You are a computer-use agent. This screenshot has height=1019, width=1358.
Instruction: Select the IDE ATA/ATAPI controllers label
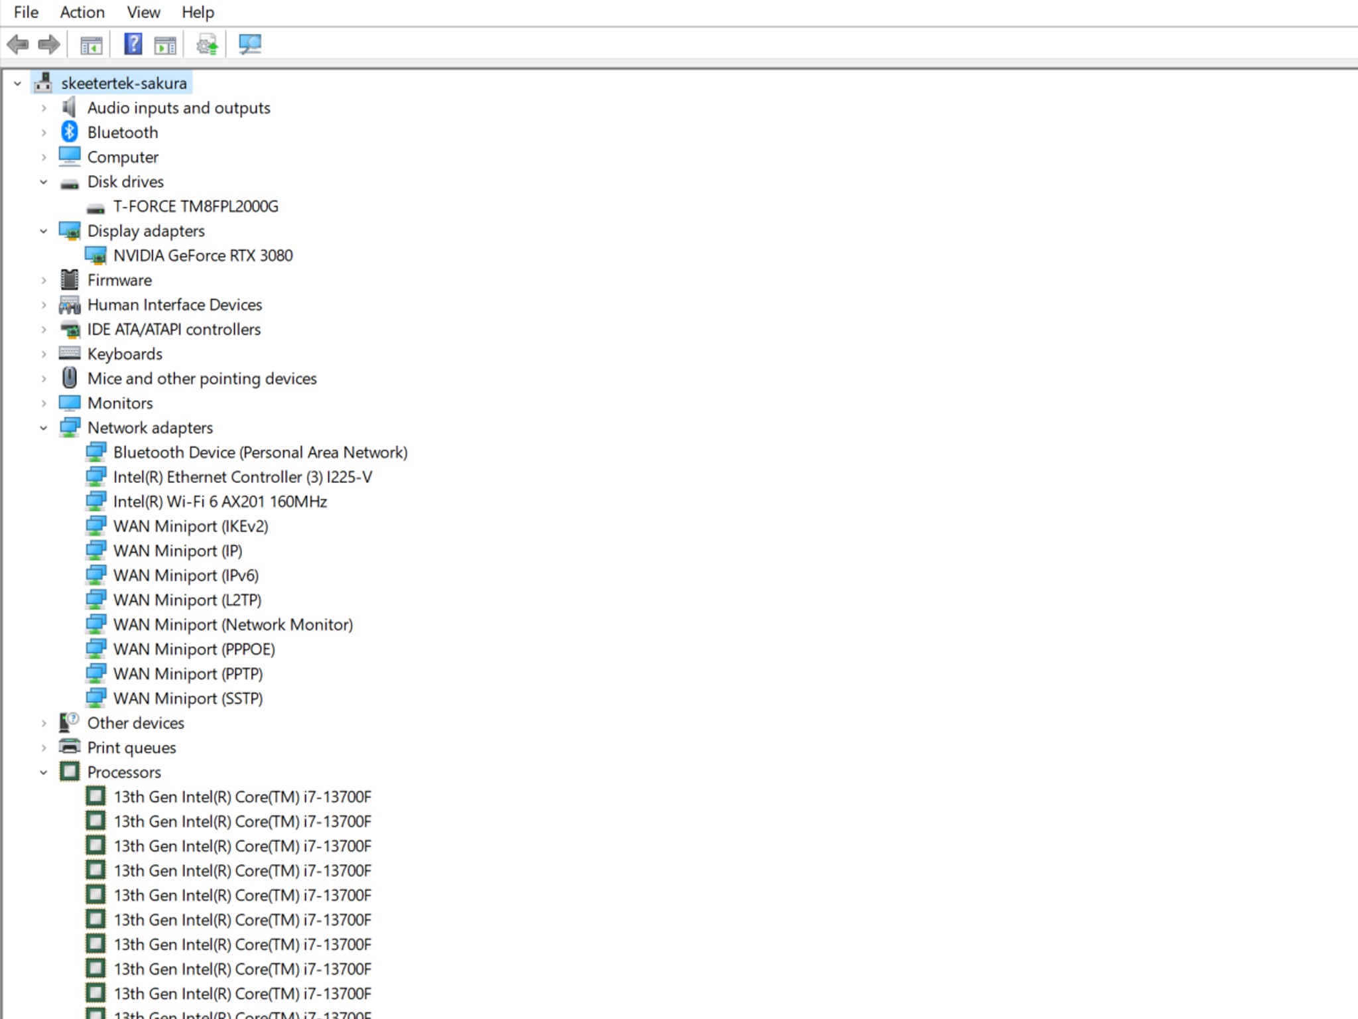pos(174,329)
